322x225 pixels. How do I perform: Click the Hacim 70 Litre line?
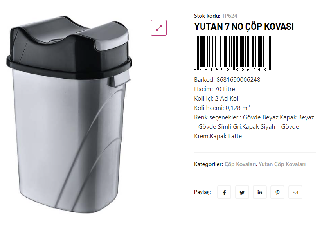214,89
